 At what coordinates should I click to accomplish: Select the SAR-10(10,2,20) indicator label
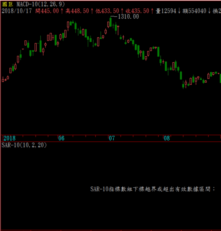(24, 145)
